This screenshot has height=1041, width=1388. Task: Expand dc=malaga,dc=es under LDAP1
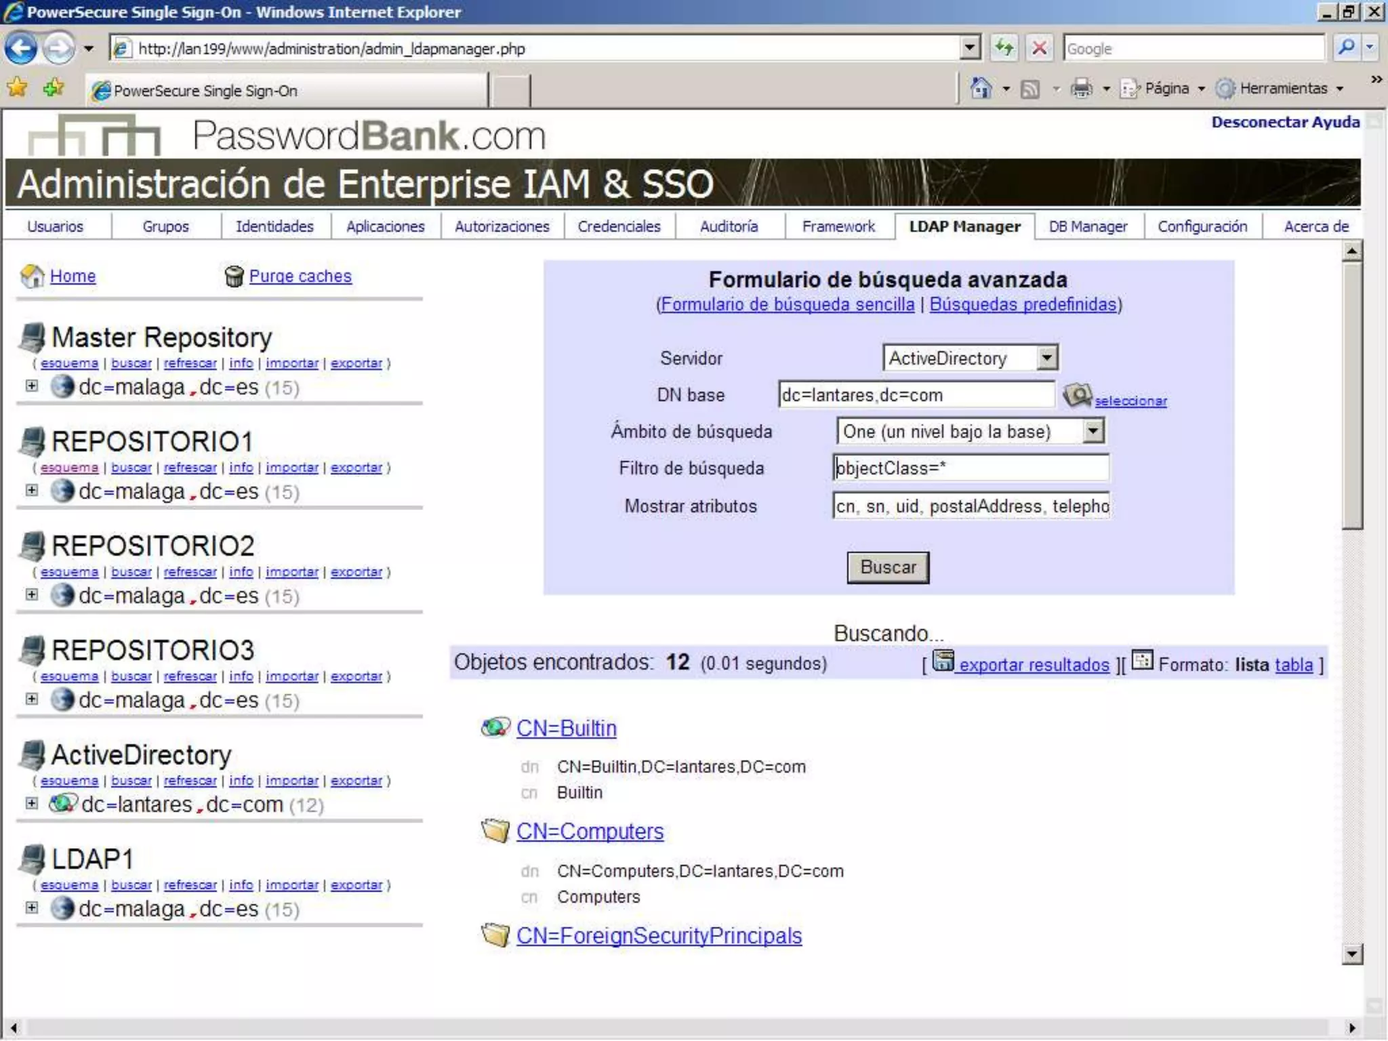tap(31, 907)
